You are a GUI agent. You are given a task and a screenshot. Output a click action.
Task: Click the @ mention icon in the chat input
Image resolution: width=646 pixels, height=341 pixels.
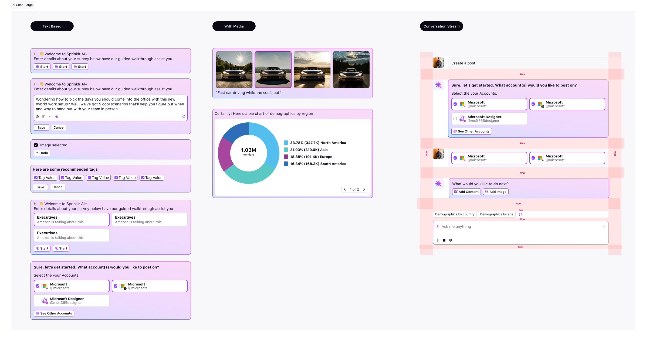pos(451,240)
